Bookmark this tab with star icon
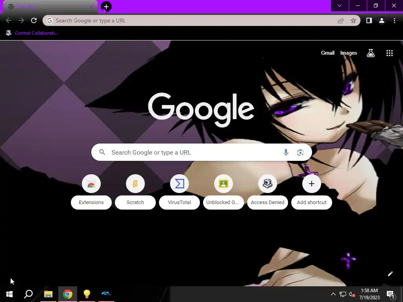The image size is (403, 302). 353,20
